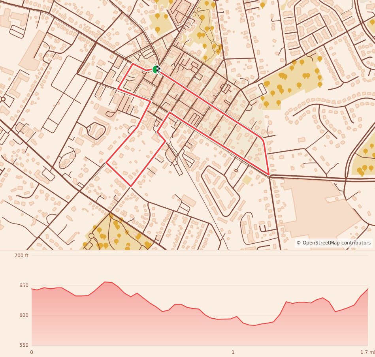This screenshot has height=357, width=375.
Task: Click the highest peak of the elevation profile
Action: point(105,282)
